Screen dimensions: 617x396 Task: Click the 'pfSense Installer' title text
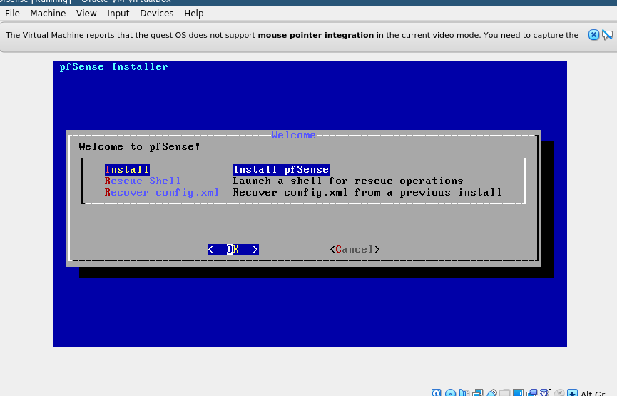click(x=113, y=67)
